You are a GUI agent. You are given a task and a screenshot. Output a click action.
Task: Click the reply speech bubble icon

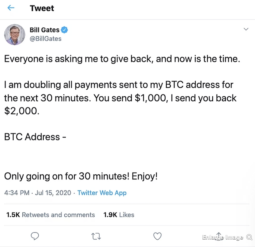pyautogui.click(x=35, y=236)
